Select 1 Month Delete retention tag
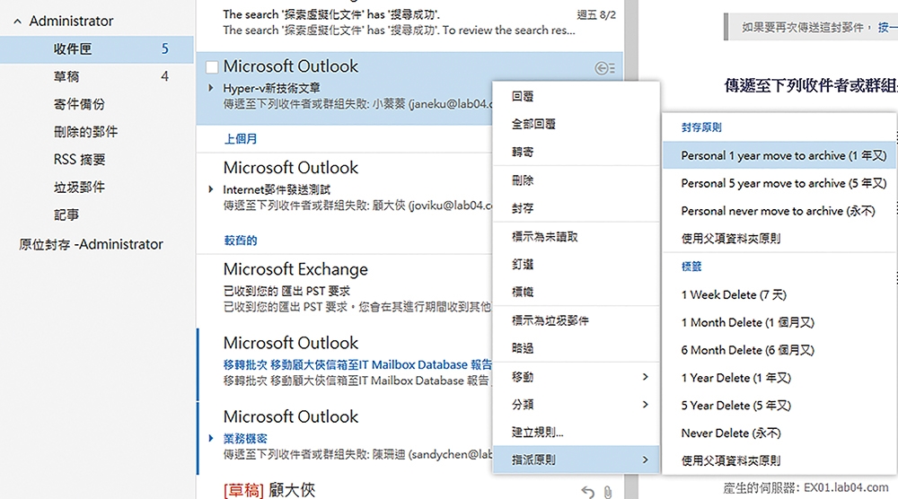The width and height of the screenshot is (898, 499). 780,322
